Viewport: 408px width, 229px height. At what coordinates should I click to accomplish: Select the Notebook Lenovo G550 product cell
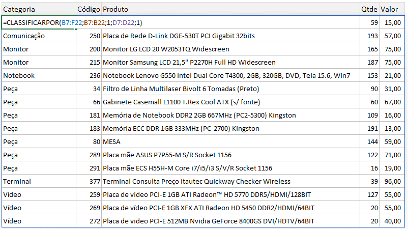pyautogui.click(x=230, y=75)
